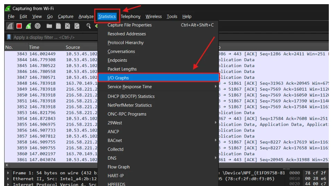Screen dimensions: 333x186
Task: Open capture options gear icon
Action: (37, 26)
